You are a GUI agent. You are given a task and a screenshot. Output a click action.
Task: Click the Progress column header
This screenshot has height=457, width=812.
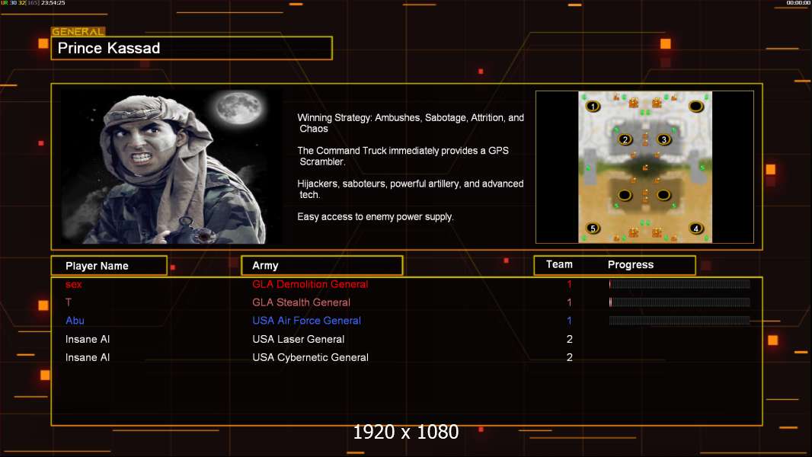pos(631,264)
